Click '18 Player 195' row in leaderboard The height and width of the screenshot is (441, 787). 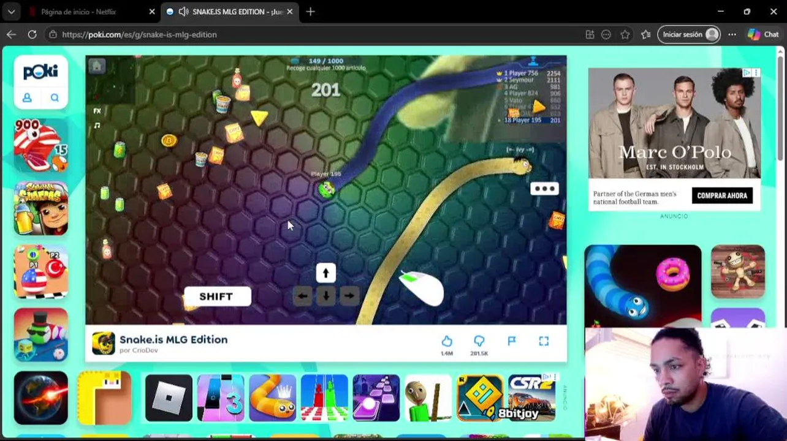(531, 120)
